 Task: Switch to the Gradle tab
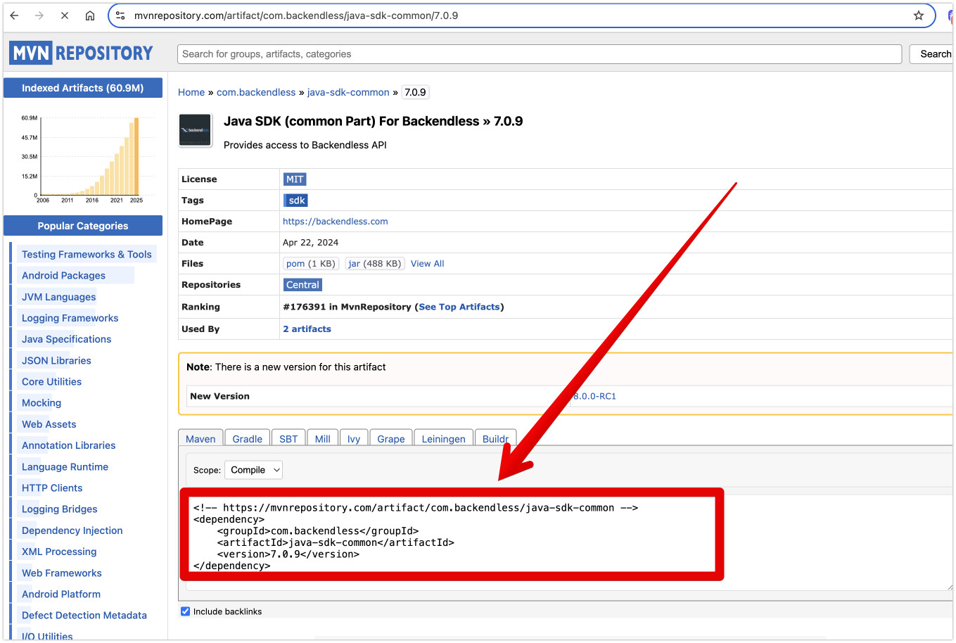point(248,438)
